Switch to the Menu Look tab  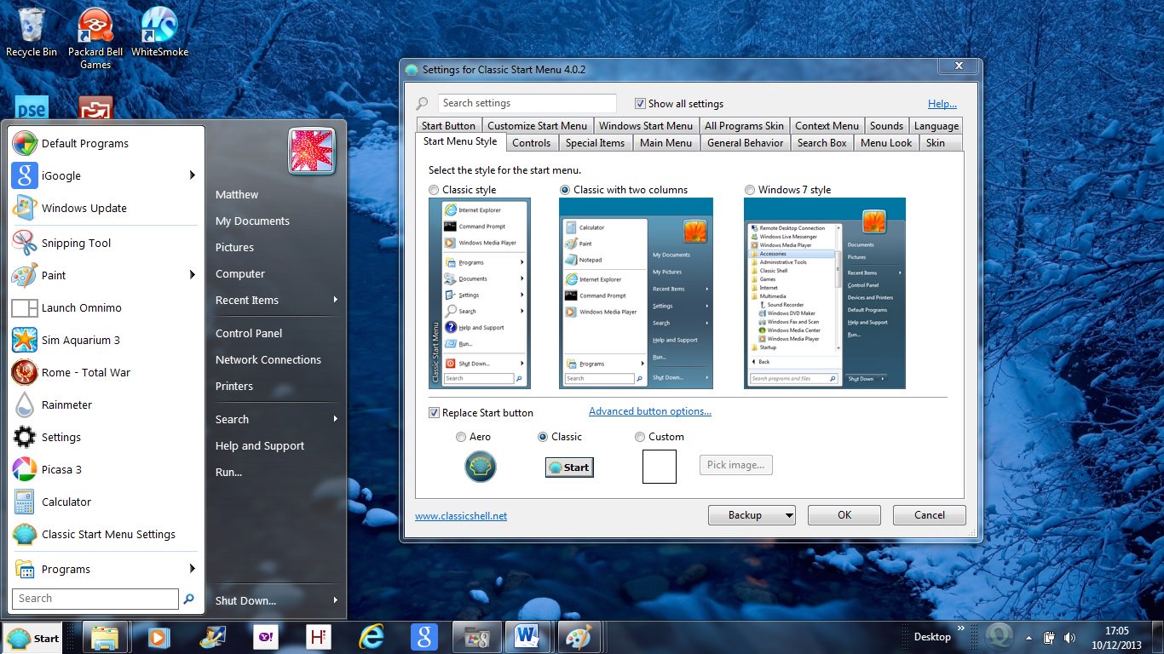click(x=886, y=142)
